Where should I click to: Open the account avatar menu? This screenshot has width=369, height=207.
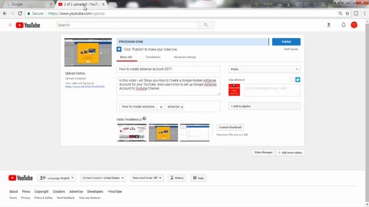[354, 25]
